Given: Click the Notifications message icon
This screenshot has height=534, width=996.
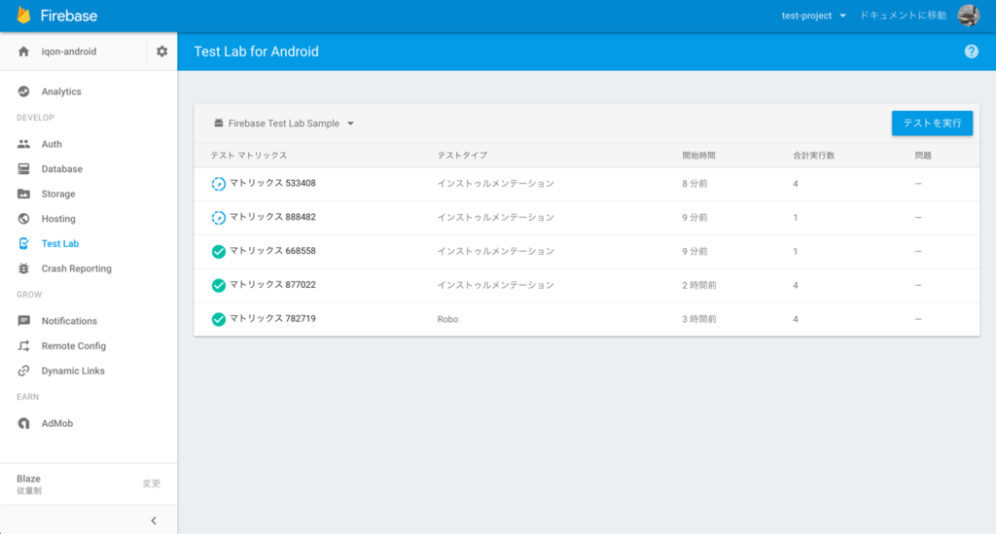Looking at the screenshot, I should pos(23,321).
